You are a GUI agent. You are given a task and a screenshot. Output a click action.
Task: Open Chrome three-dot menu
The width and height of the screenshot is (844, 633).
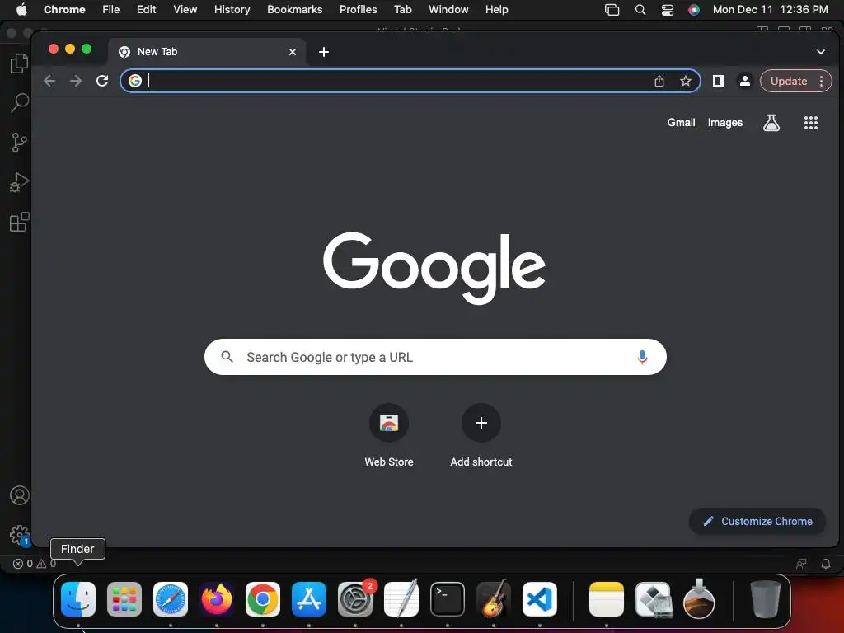point(822,82)
